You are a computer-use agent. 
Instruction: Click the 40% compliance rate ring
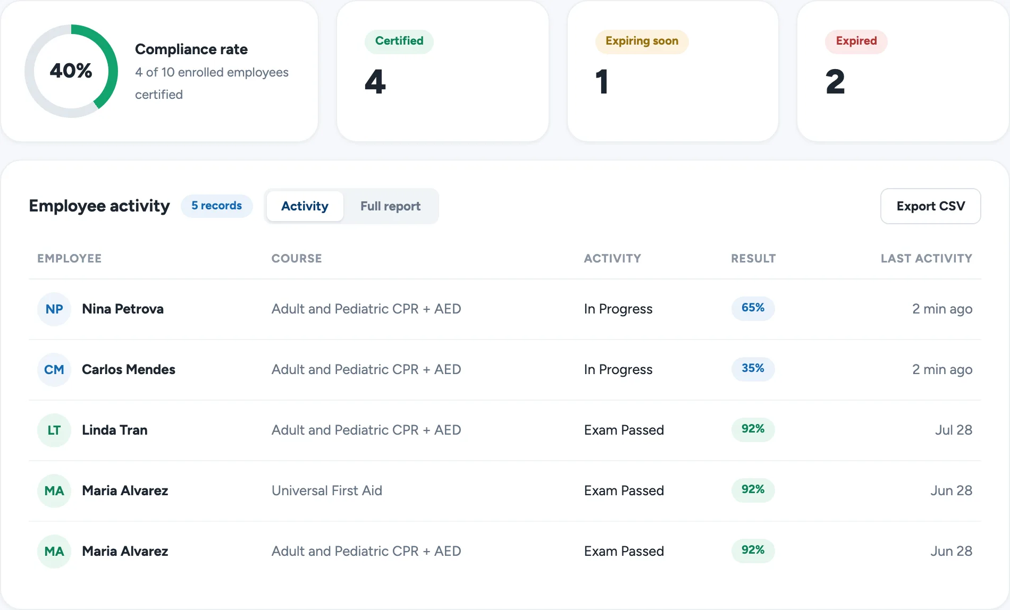tap(71, 71)
